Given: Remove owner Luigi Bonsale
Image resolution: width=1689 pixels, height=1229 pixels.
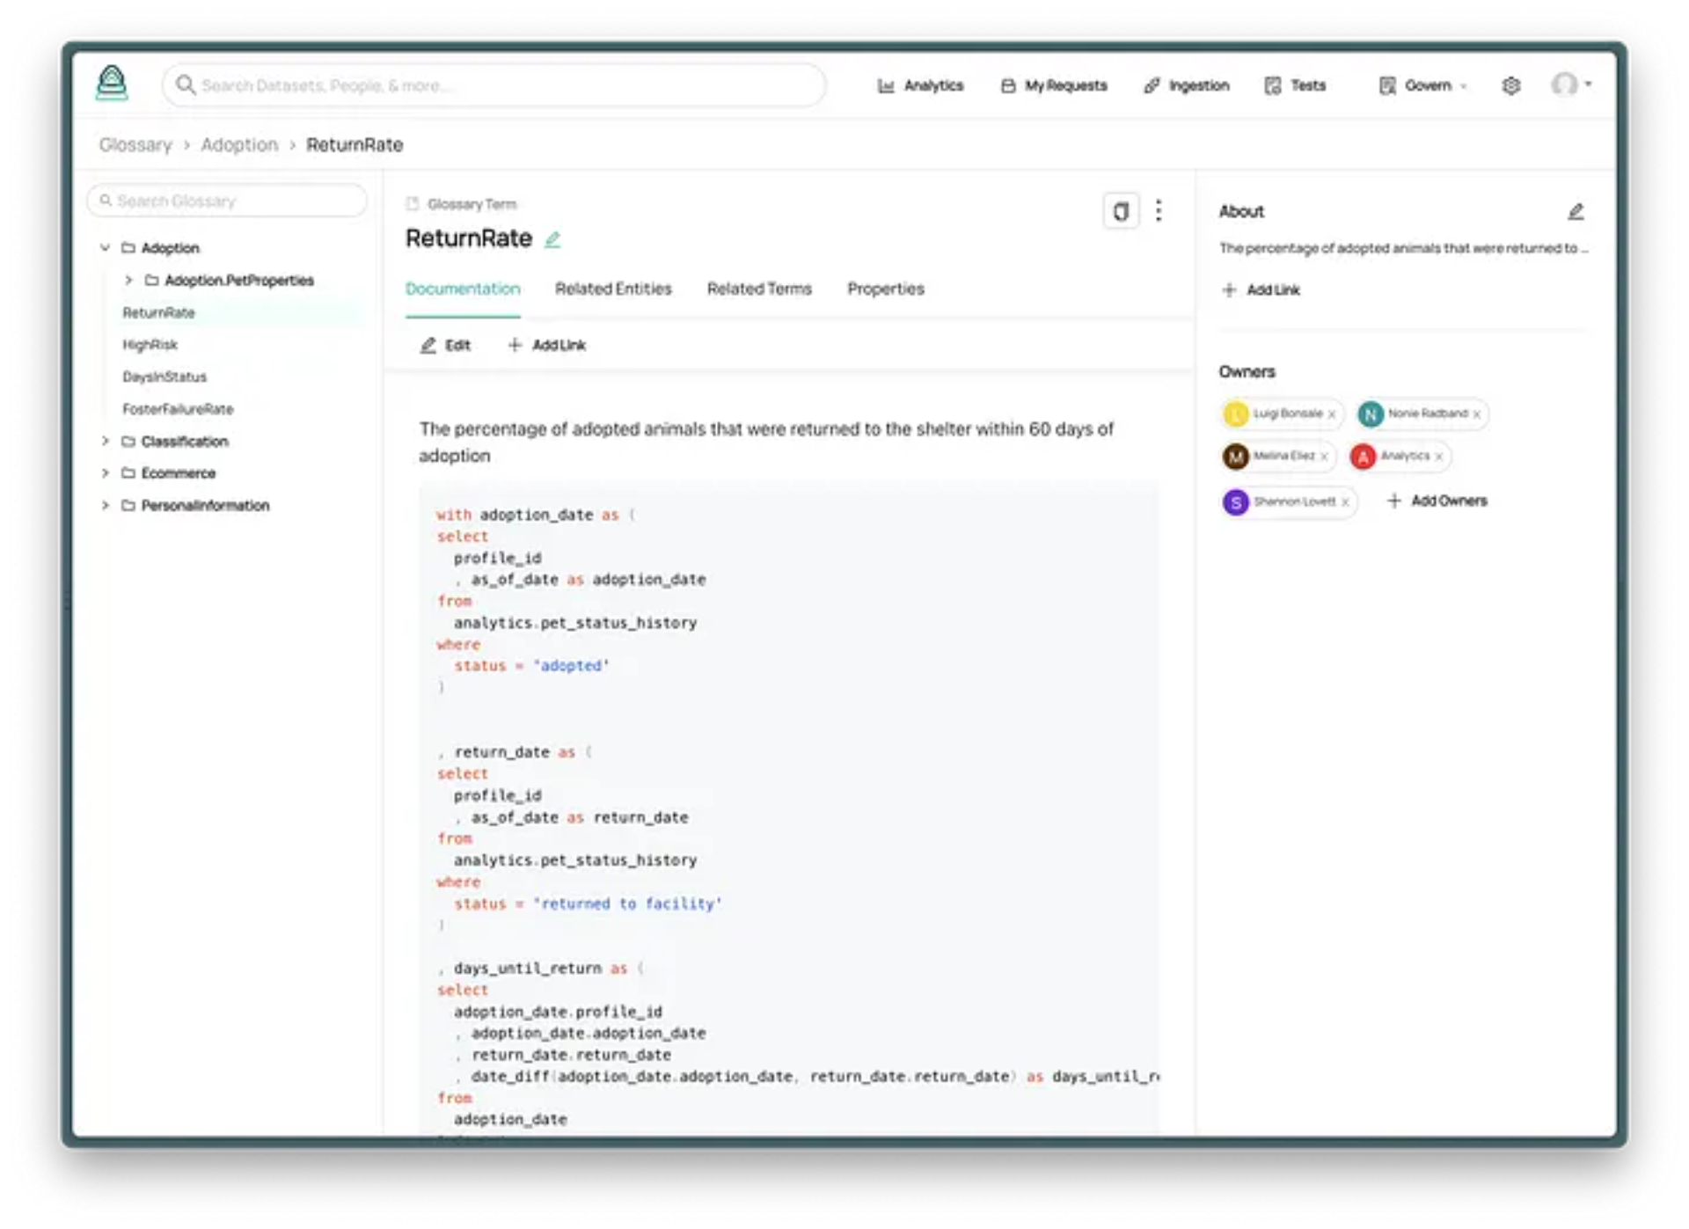Looking at the screenshot, I should tap(1332, 414).
